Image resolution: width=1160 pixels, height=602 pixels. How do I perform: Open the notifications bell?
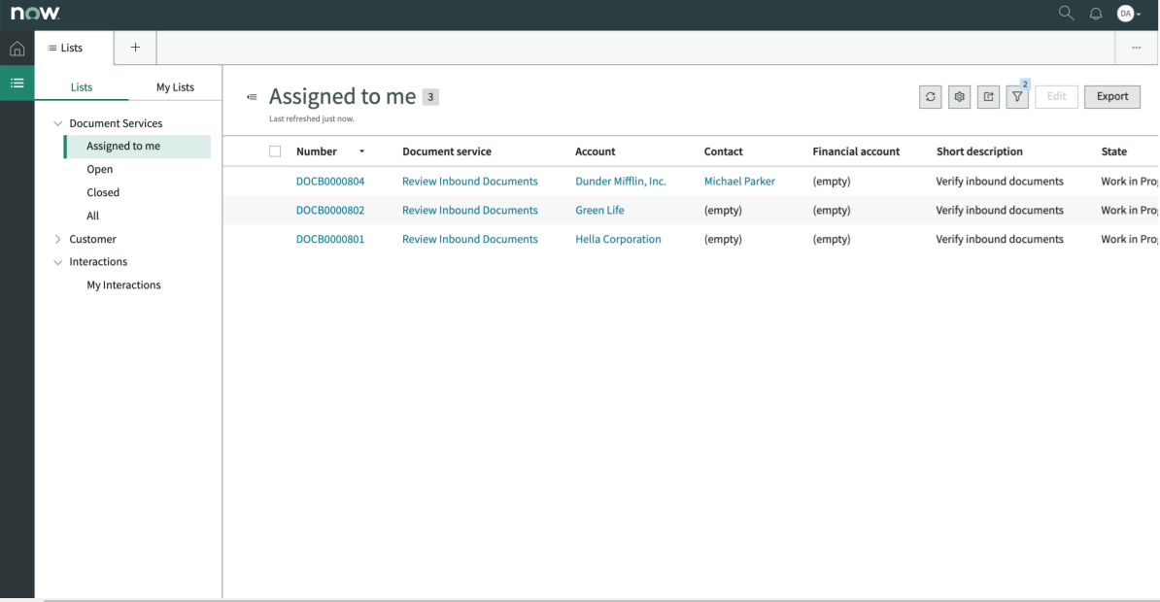[1096, 14]
